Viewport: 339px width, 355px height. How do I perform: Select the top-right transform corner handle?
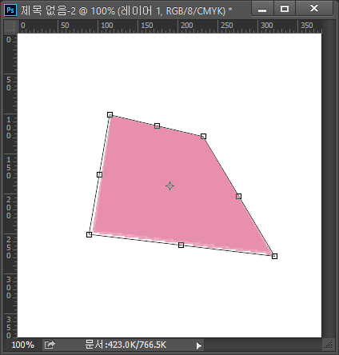(203, 137)
